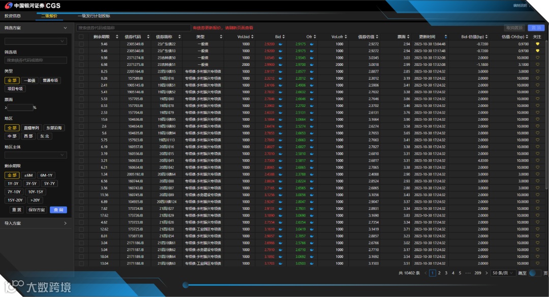This screenshot has width=549, height=297.
Task: Check the row for bond 2305340.IB
Action: click(81, 51)
